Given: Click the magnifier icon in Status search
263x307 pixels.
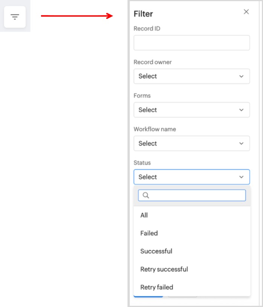Looking at the screenshot, I should [x=146, y=195].
